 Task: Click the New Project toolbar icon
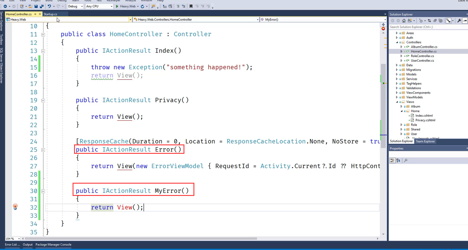pyautogui.click(x=22, y=6)
